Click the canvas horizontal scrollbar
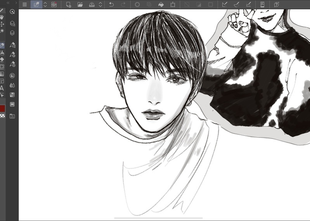The height and width of the screenshot is (221, 310). [x=158, y=218]
